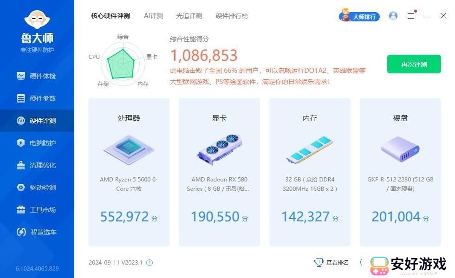Click the version info help icon

coord(149,263)
